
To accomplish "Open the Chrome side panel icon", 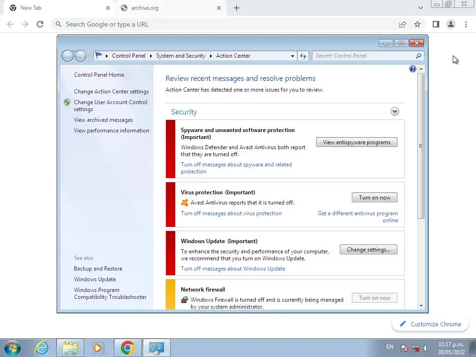I will [x=436, y=24].
